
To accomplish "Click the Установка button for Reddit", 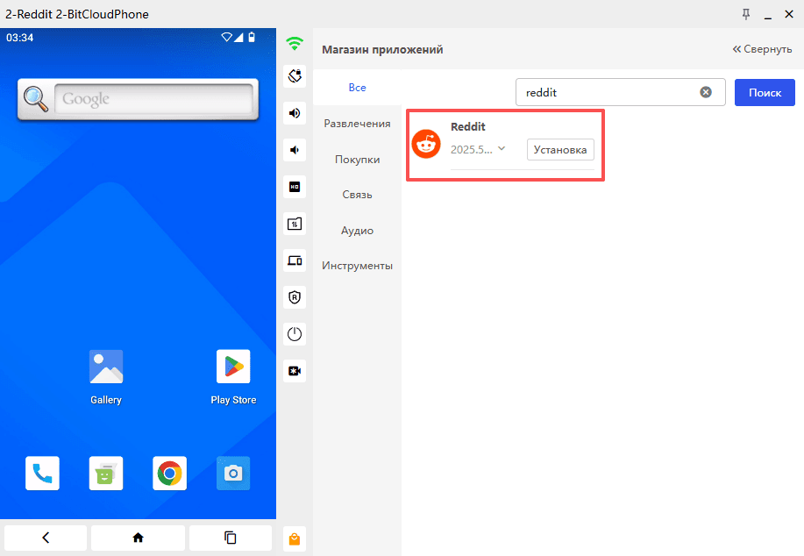I will coord(559,149).
